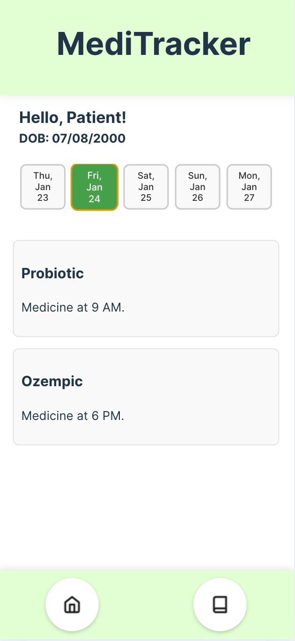This screenshot has height=641, width=295.
Task: Tap the 'Medicine at 6 PM.' text
Action: point(73,416)
